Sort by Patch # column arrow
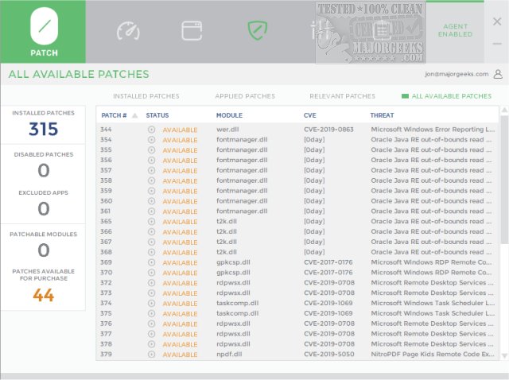509x380 pixels. pyautogui.click(x=134, y=116)
